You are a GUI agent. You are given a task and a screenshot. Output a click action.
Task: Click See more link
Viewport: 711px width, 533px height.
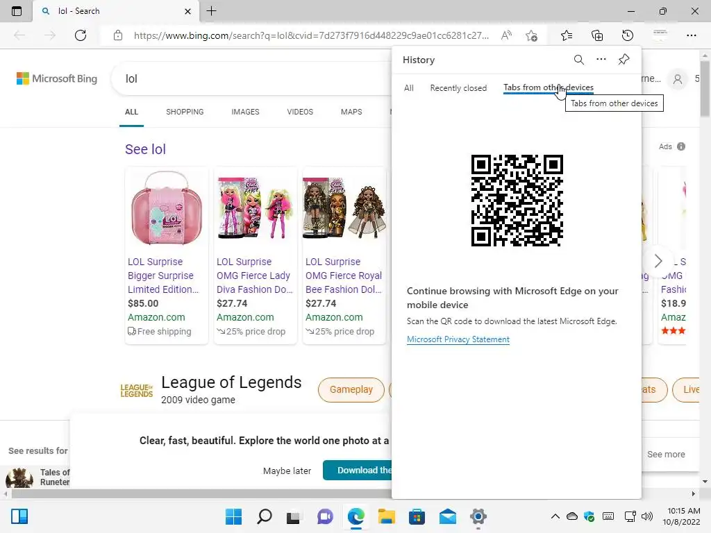click(666, 454)
